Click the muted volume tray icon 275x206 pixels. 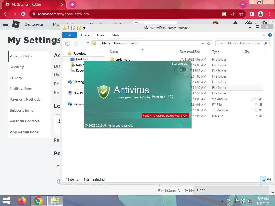250,201
